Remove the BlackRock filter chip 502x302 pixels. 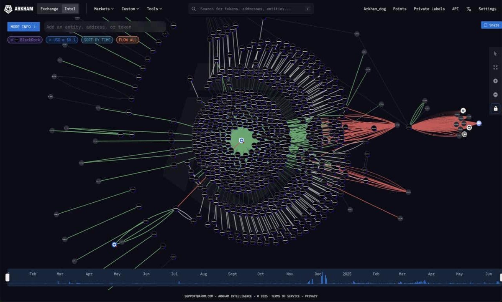[12, 40]
